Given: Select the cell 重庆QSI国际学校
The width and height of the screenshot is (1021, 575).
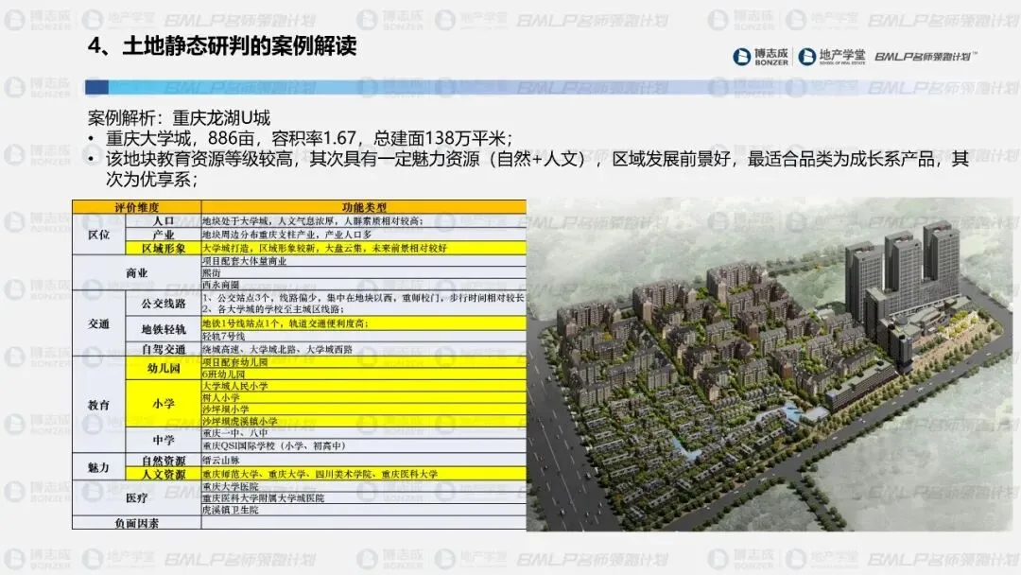Looking at the screenshot, I should [364, 446].
